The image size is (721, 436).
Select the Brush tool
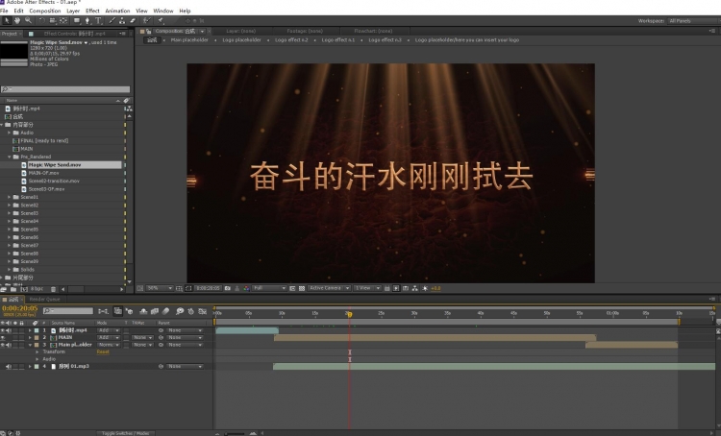(112, 21)
